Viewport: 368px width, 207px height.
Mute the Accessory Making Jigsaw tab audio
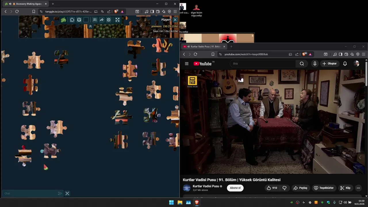pyautogui.click(x=10, y=4)
